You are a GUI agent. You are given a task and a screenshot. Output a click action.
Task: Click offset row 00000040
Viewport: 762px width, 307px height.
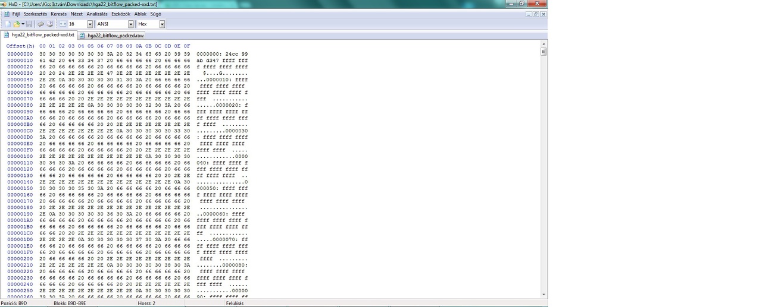point(20,80)
